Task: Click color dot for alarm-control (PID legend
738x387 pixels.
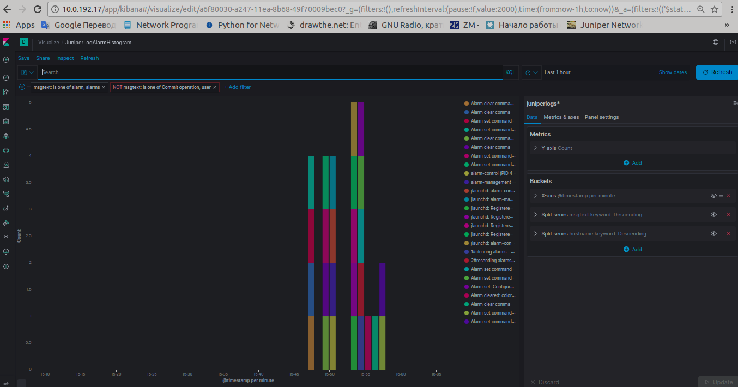Action: point(467,173)
